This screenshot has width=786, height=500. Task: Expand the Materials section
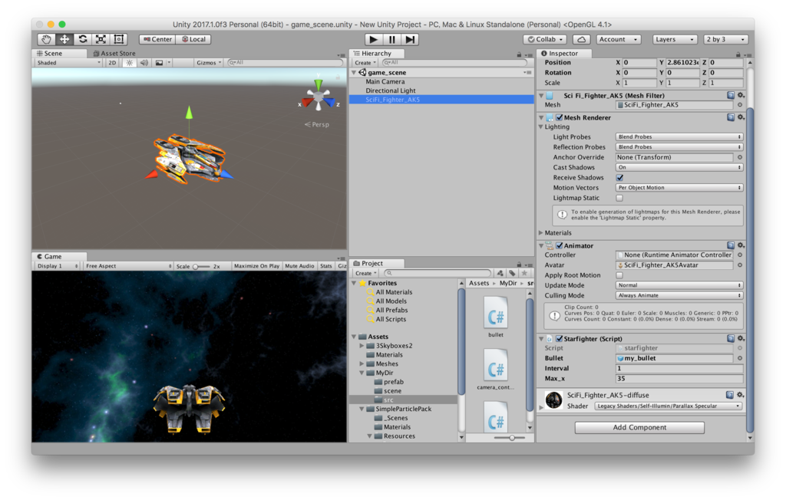pos(541,233)
